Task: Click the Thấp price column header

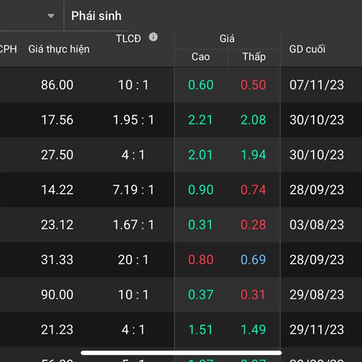Action: tap(253, 57)
